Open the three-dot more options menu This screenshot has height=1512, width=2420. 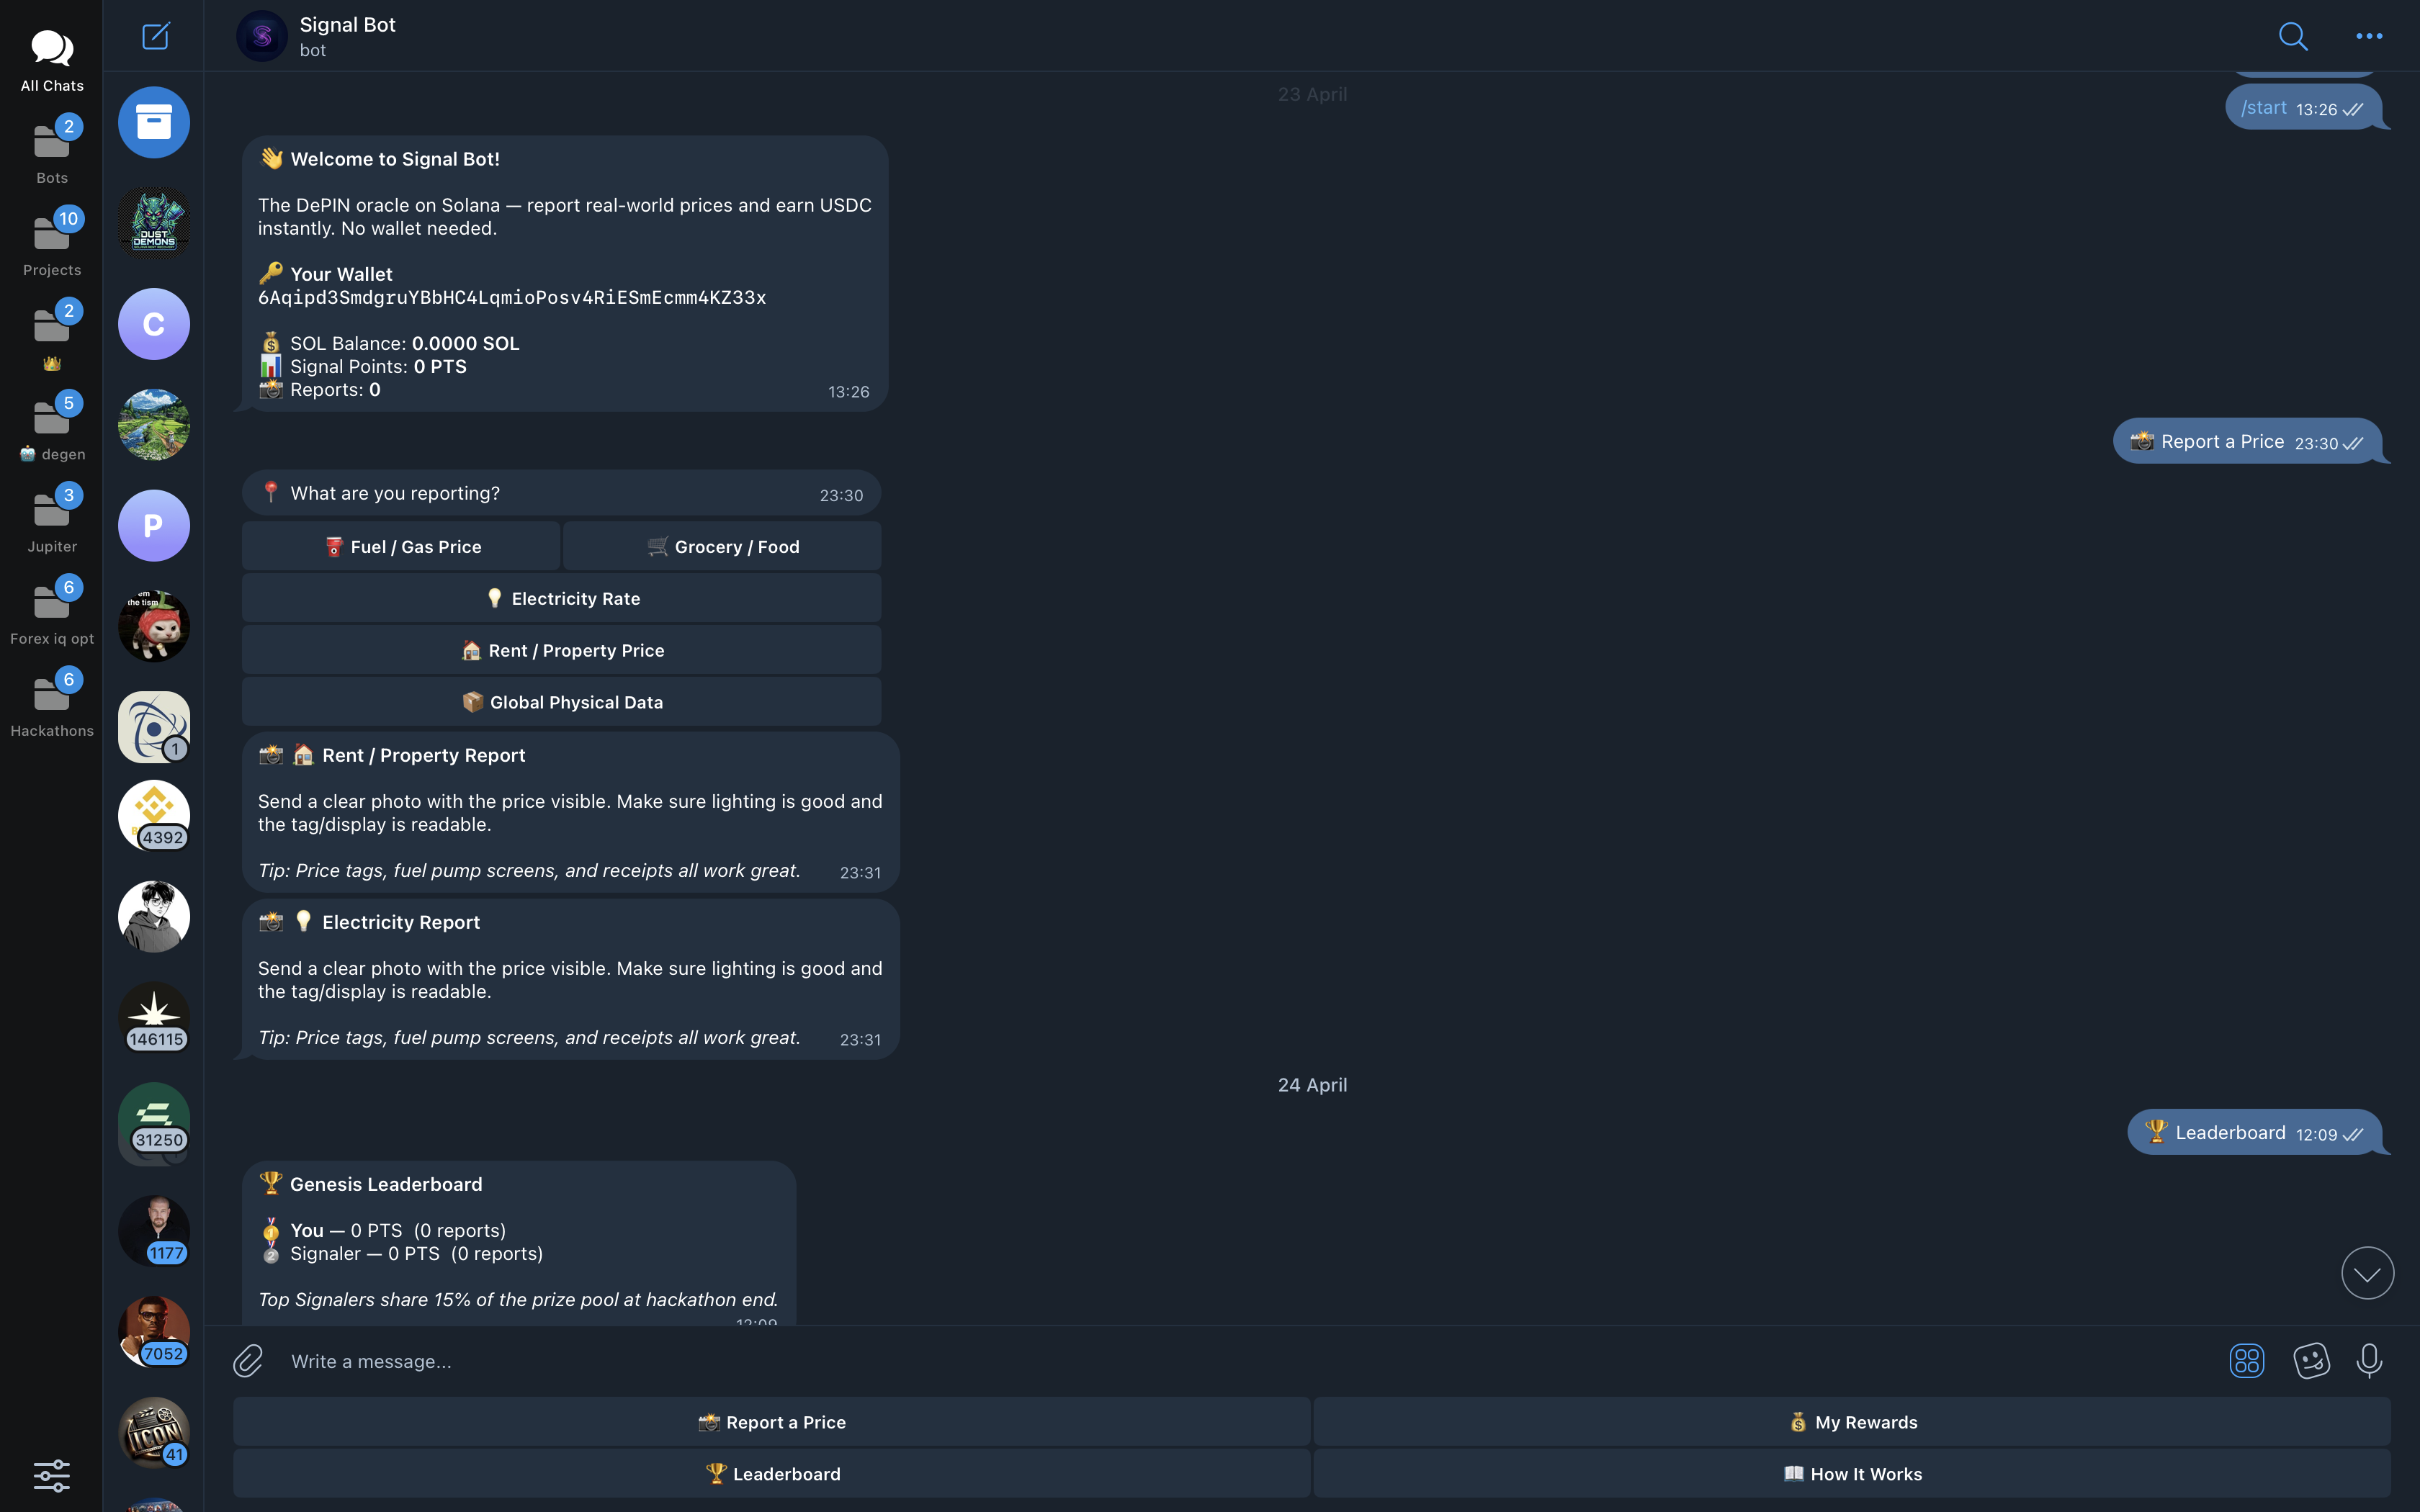pos(2369,36)
